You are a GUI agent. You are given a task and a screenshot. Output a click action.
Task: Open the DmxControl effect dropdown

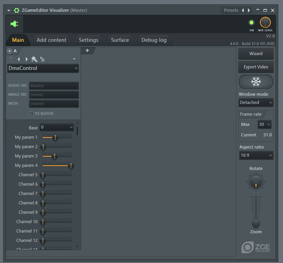click(x=43, y=68)
